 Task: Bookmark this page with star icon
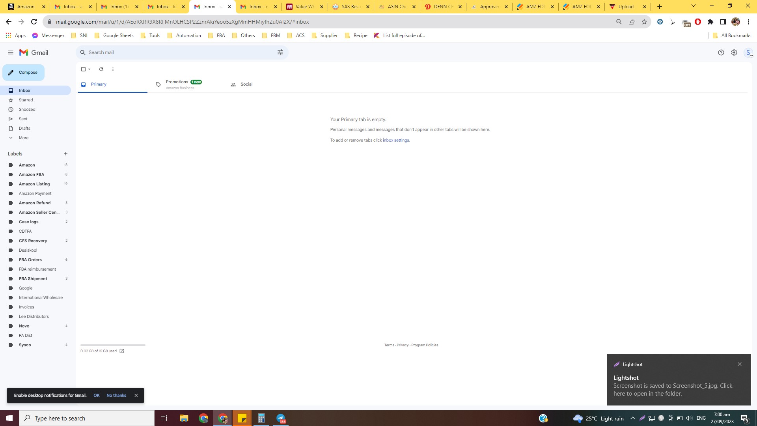(x=644, y=22)
